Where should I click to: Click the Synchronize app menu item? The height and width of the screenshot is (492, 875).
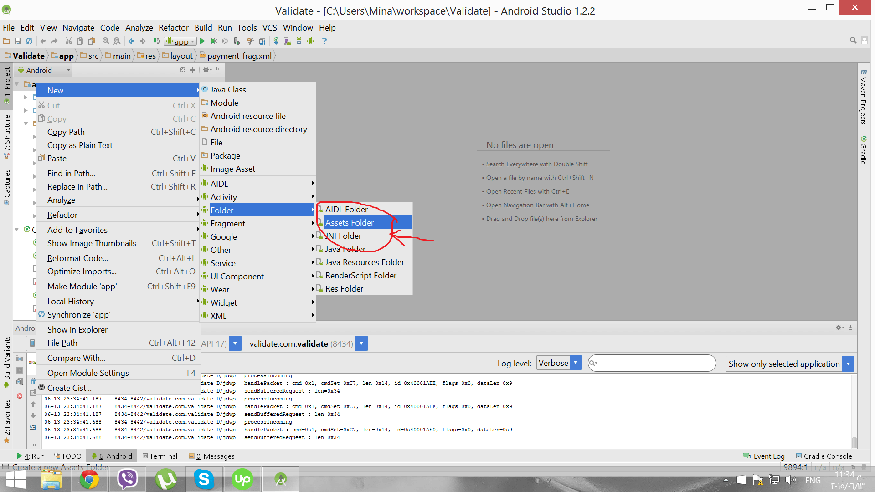[x=80, y=314]
